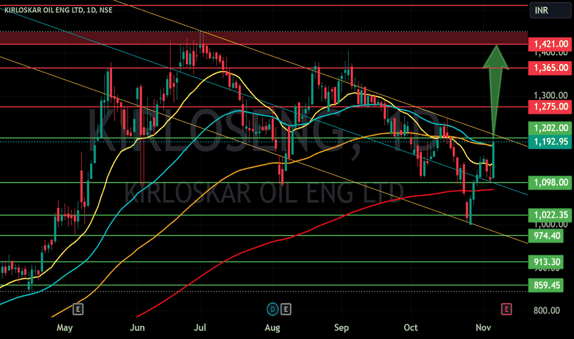The width and height of the screenshot is (574, 339).
Task: Select the red 200-period moving average line
Action: click(315, 228)
